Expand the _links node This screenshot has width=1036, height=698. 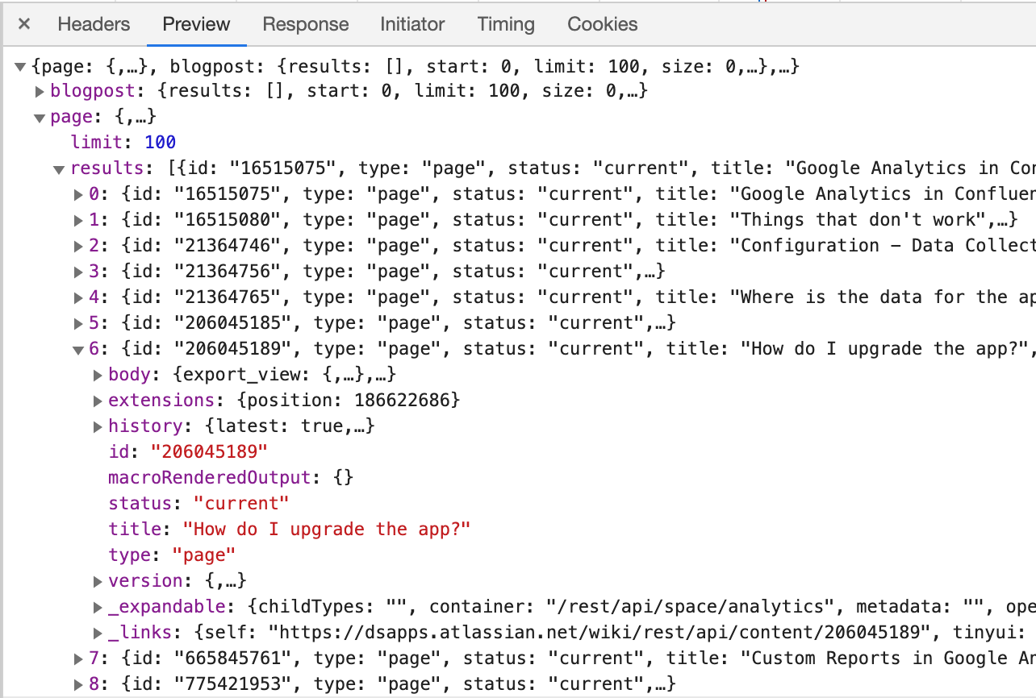(97, 632)
